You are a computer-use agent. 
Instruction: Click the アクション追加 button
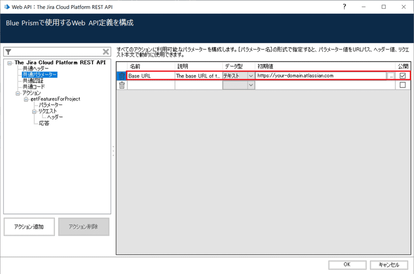click(x=29, y=227)
